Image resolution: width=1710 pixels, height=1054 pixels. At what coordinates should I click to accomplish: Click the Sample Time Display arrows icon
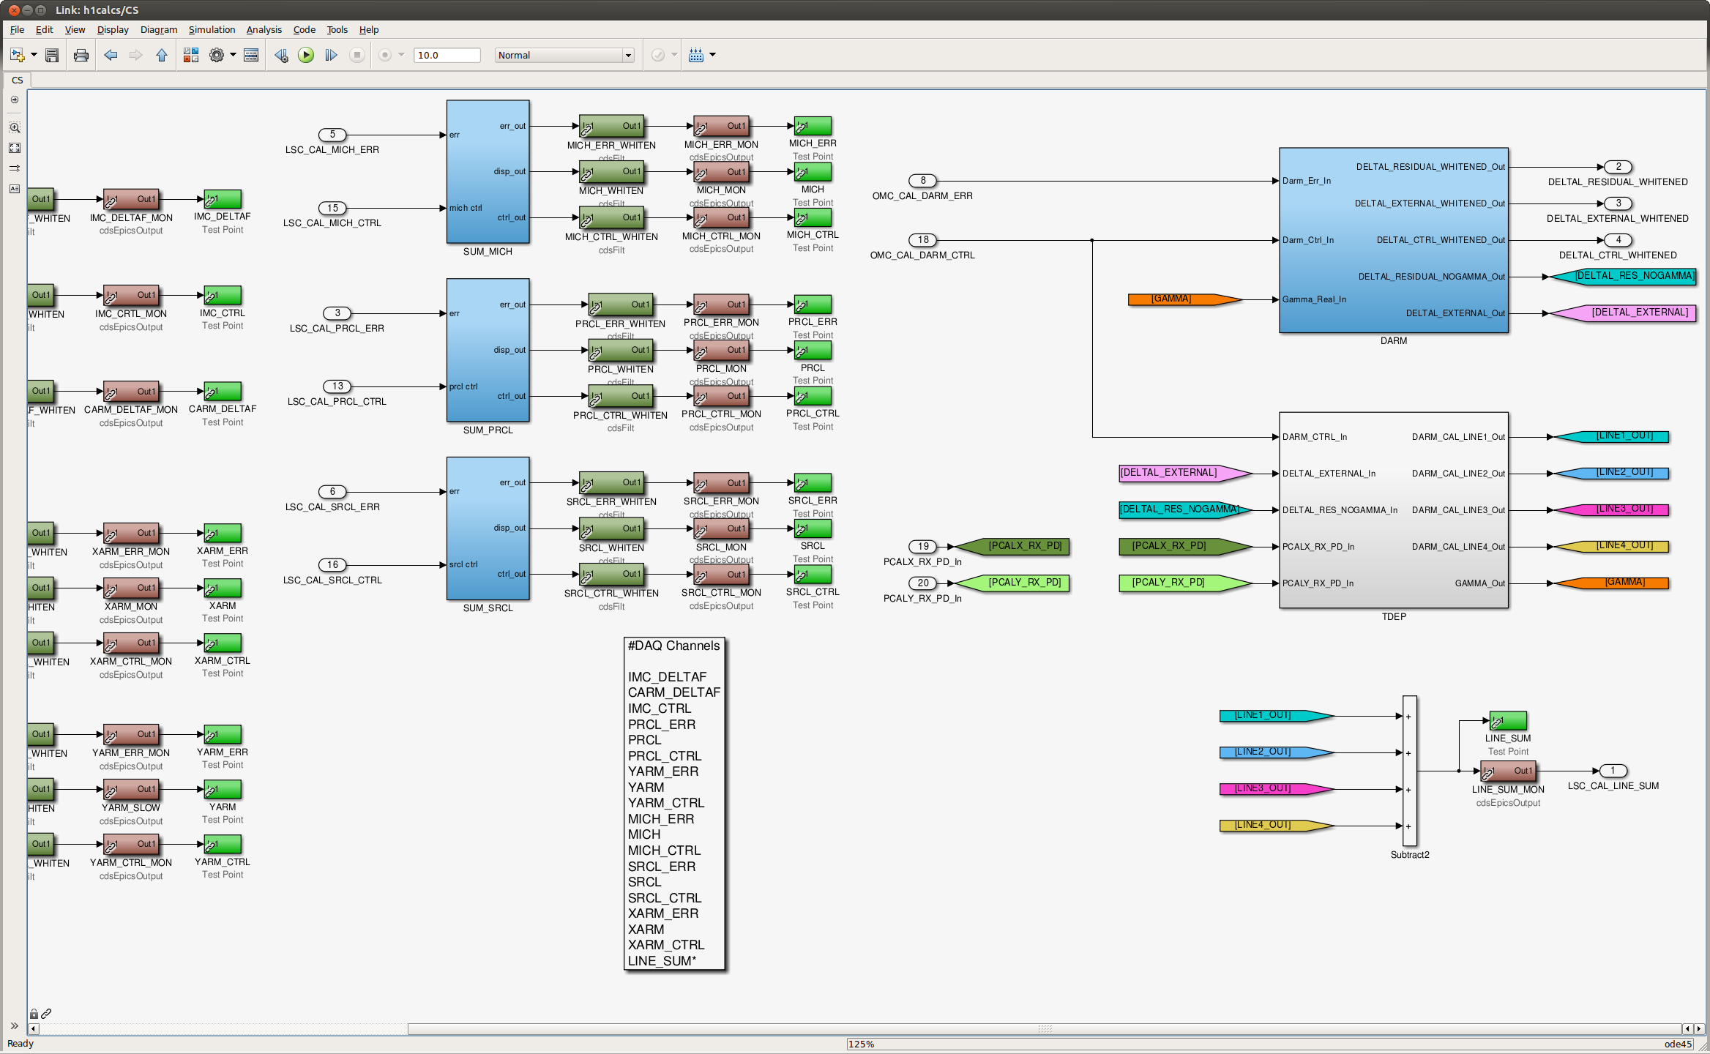(14, 168)
